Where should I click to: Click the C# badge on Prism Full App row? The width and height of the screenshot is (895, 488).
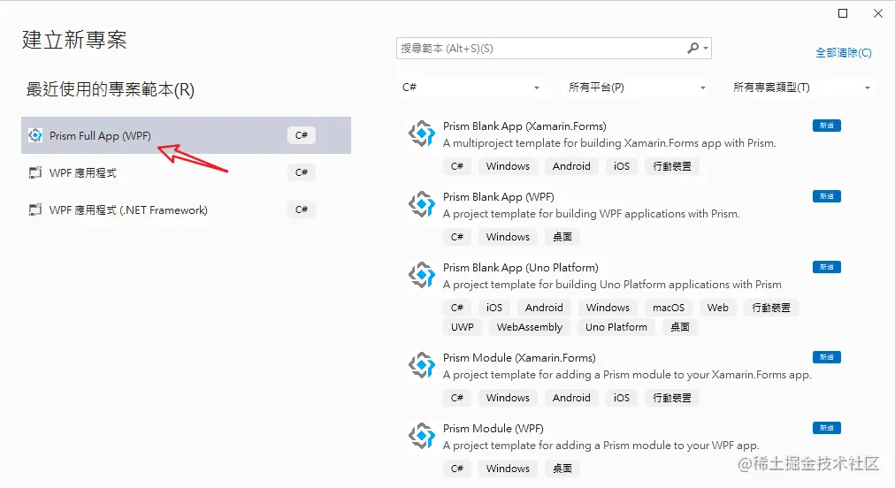pyautogui.click(x=302, y=135)
